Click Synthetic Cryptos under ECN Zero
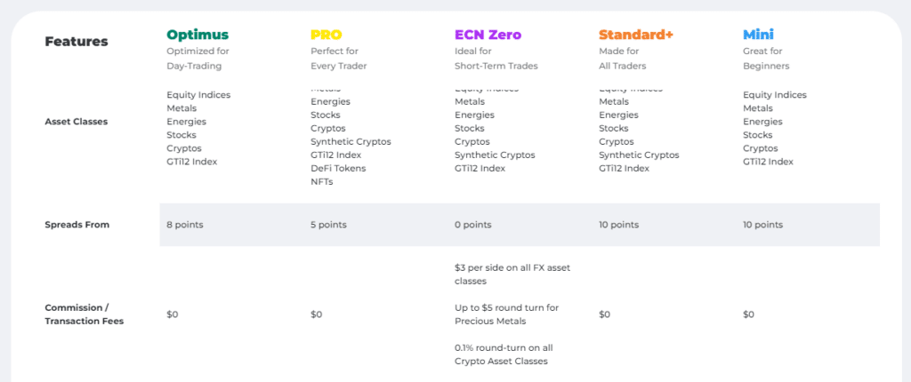Screen dimensions: 911x382 495,155
